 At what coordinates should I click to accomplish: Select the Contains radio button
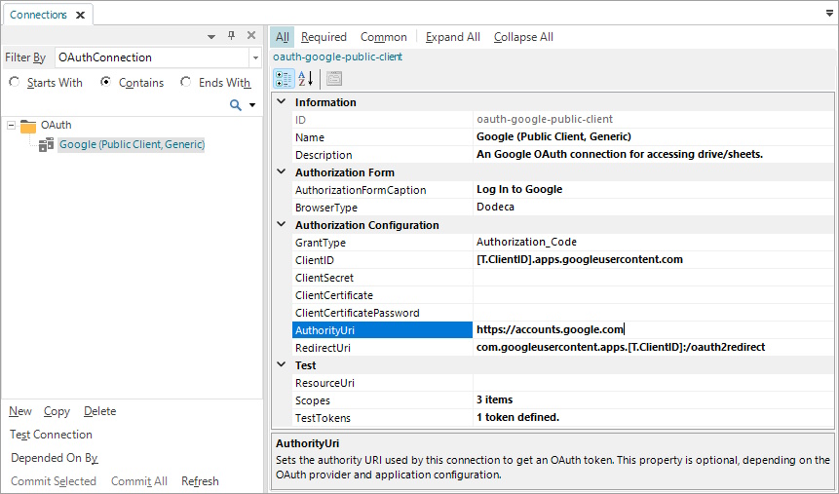pyautogui.click(x=106, y=82)
